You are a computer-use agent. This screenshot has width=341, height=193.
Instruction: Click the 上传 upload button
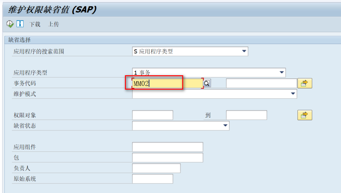[53, 24]
